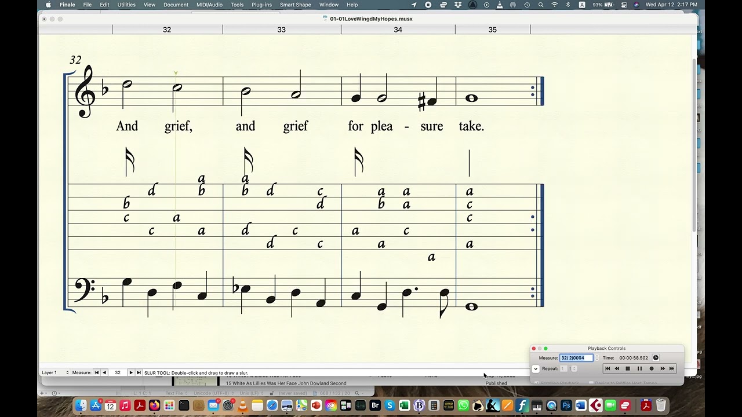
Task: Open the Help menu
Action: (x=352, y=5)
